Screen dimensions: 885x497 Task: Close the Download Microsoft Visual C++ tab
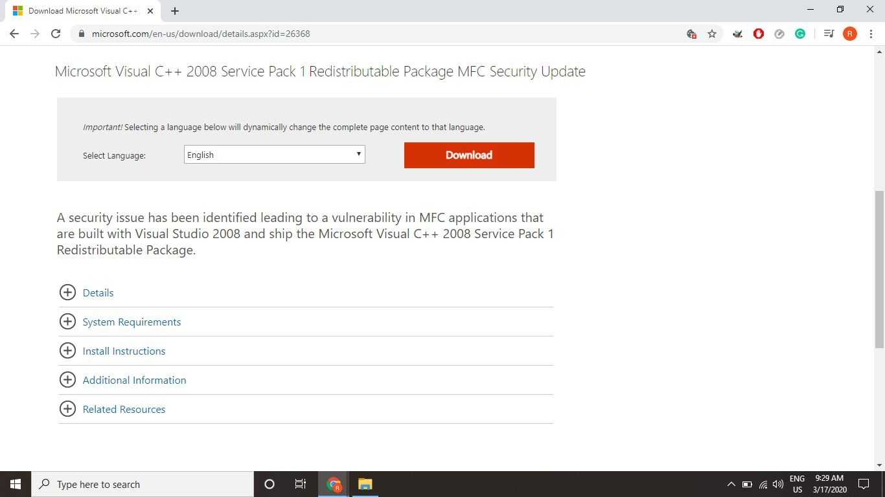151,11
